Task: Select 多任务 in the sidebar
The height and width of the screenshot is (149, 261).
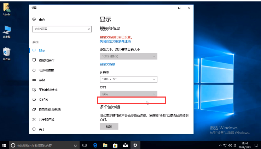Action: point(43,100)
